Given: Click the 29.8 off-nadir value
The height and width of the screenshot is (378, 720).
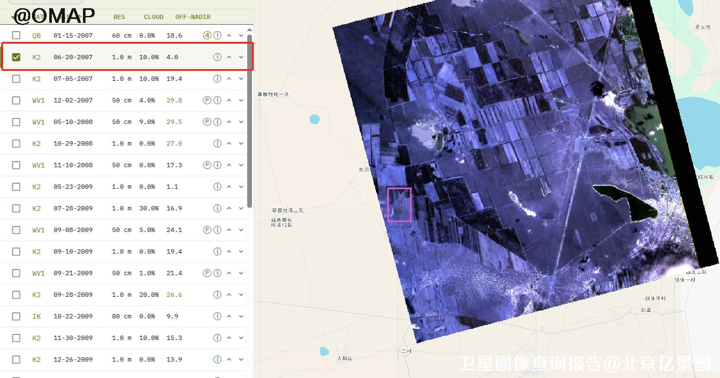Looking at the screenshot, I should (x=174, y=100).
